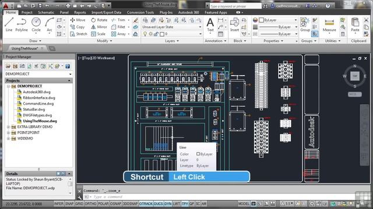
Task: Click the layer 0 color swatch
Action: coord(162,34)
